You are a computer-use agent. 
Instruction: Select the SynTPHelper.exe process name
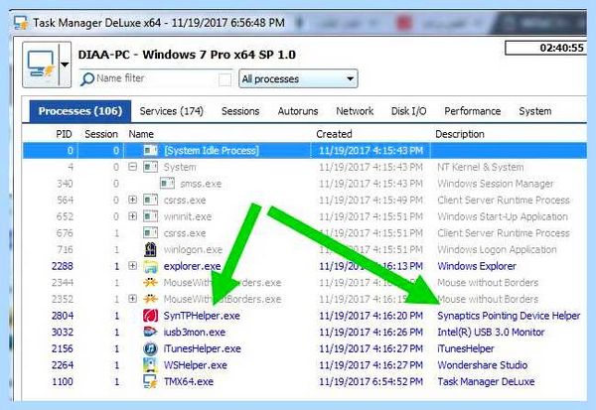point(202,316)
